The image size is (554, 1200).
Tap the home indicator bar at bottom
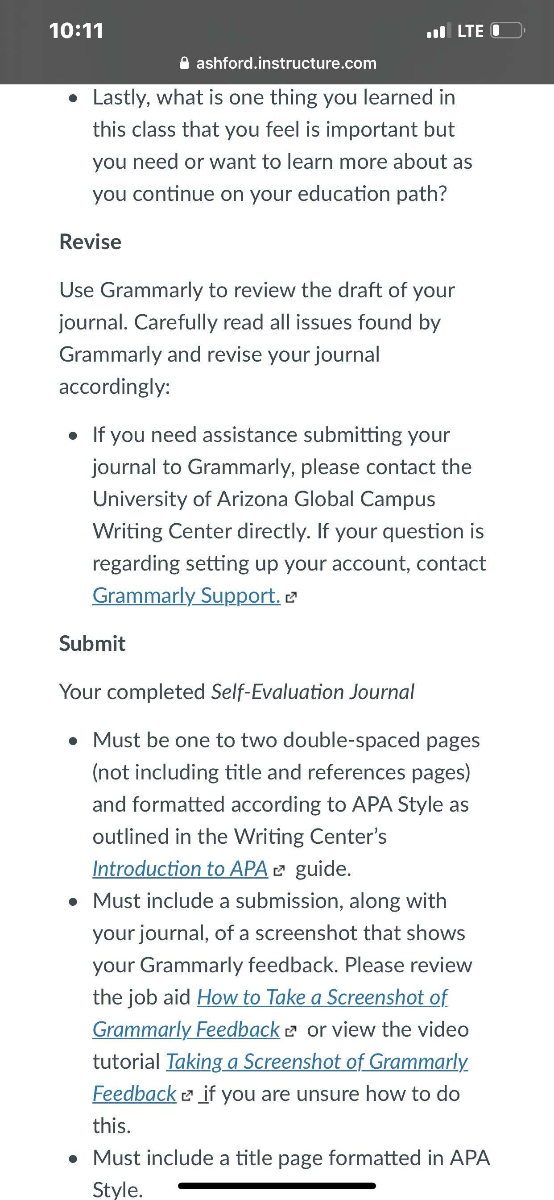pos(277,1186)
